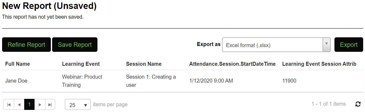This screenshot has height=112, width=365.
Task: Go to the first page arrow icon
Action: click(x=9, y=105)
